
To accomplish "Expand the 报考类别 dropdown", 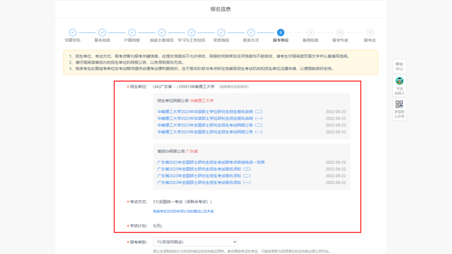I will point(195,242).
